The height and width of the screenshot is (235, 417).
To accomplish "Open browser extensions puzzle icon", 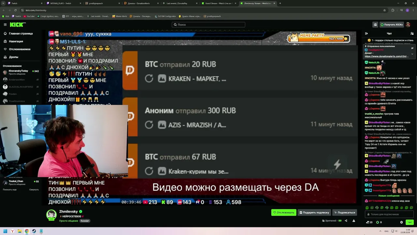I will pos(393,10).
